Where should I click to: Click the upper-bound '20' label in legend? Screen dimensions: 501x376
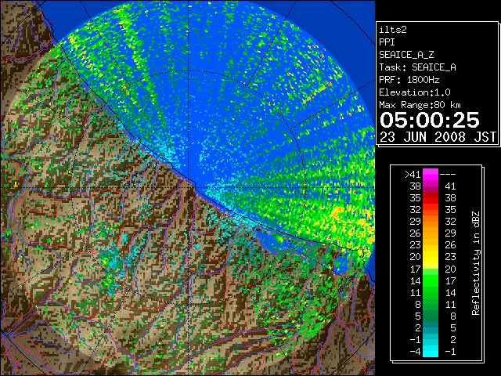[x=450, y=269]
